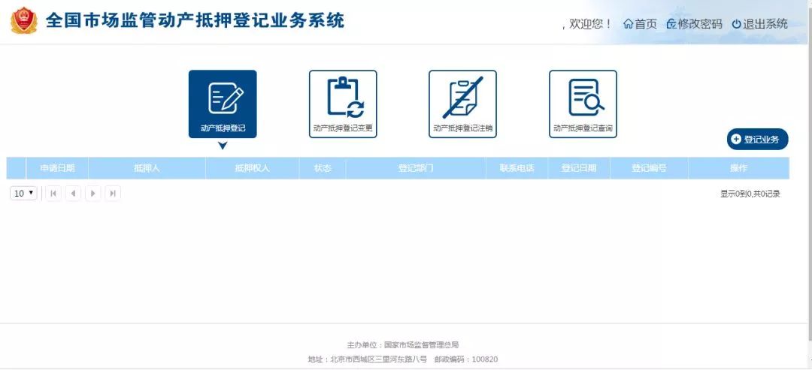Click footer text 主办单位：国家市场监督管理总局
The height and width of the screenshot is (370, 812).
pyautogui.click(x=403, y=344)
